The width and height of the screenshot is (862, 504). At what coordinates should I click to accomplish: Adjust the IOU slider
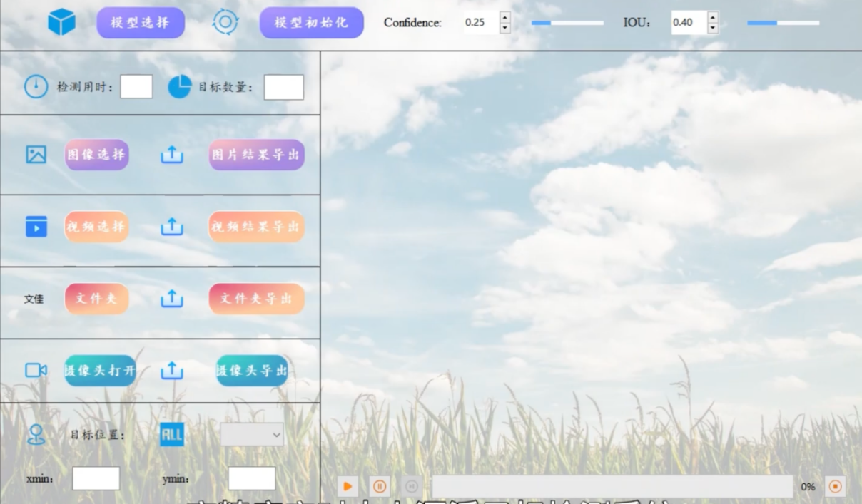point(783,23)
